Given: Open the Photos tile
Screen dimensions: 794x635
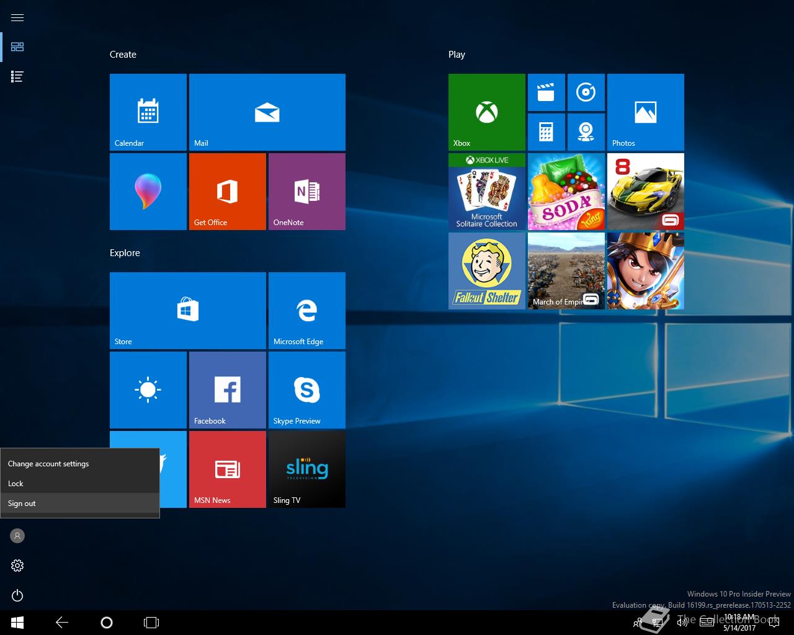Looking at the screenshot, I should click(x=646, y=112).
